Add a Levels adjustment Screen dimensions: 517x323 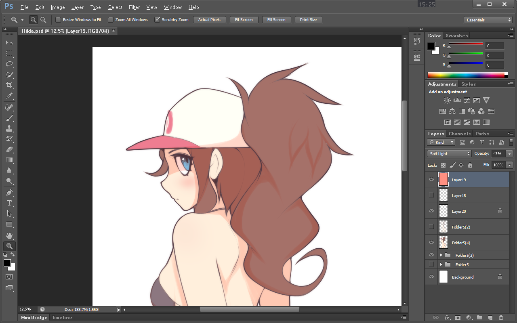(x=457, y=100)
